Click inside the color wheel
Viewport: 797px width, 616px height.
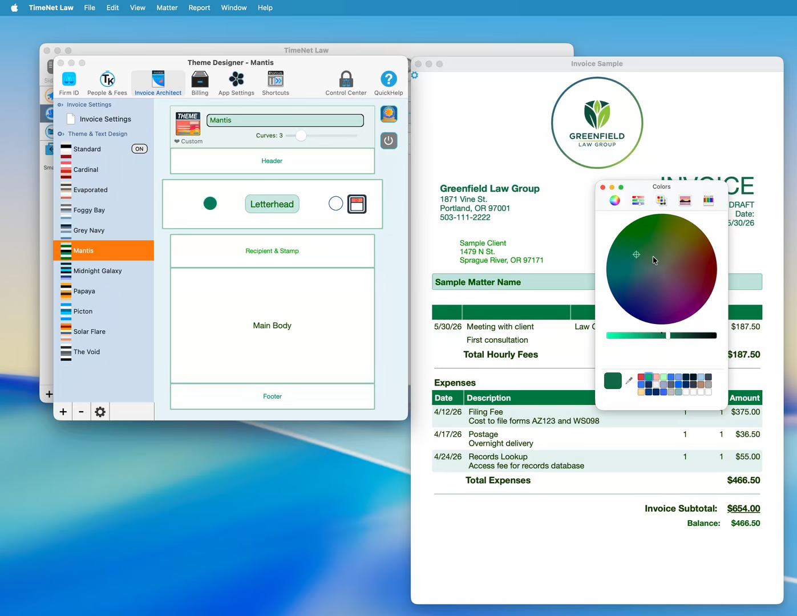coord(661,269)
